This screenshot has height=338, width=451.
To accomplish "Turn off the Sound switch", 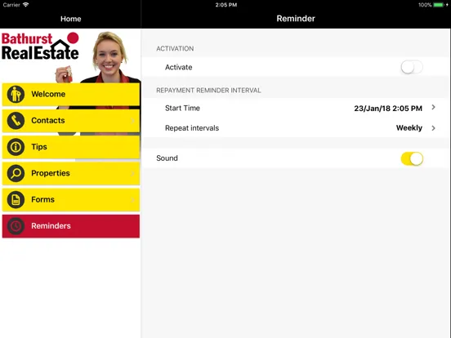I will [412, 158].
